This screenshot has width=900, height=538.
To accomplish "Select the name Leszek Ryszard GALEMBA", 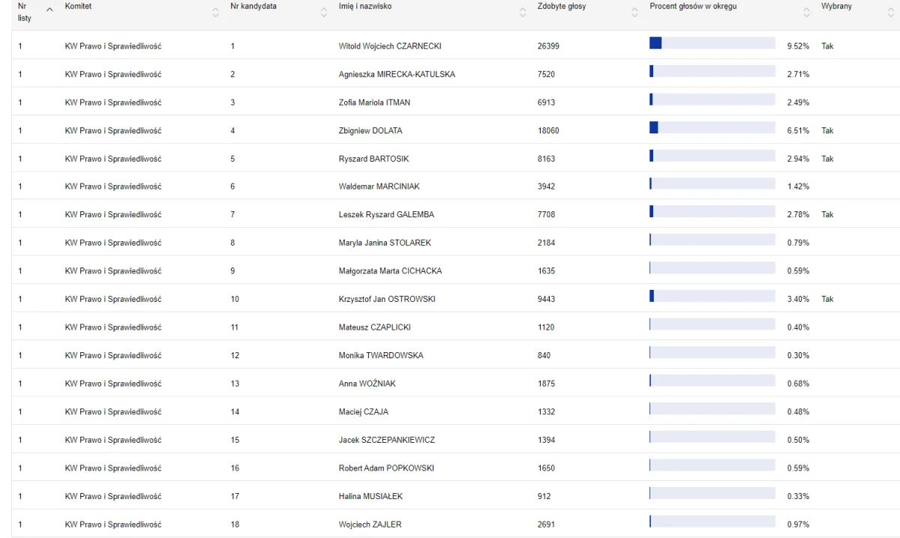I will 386,215.
